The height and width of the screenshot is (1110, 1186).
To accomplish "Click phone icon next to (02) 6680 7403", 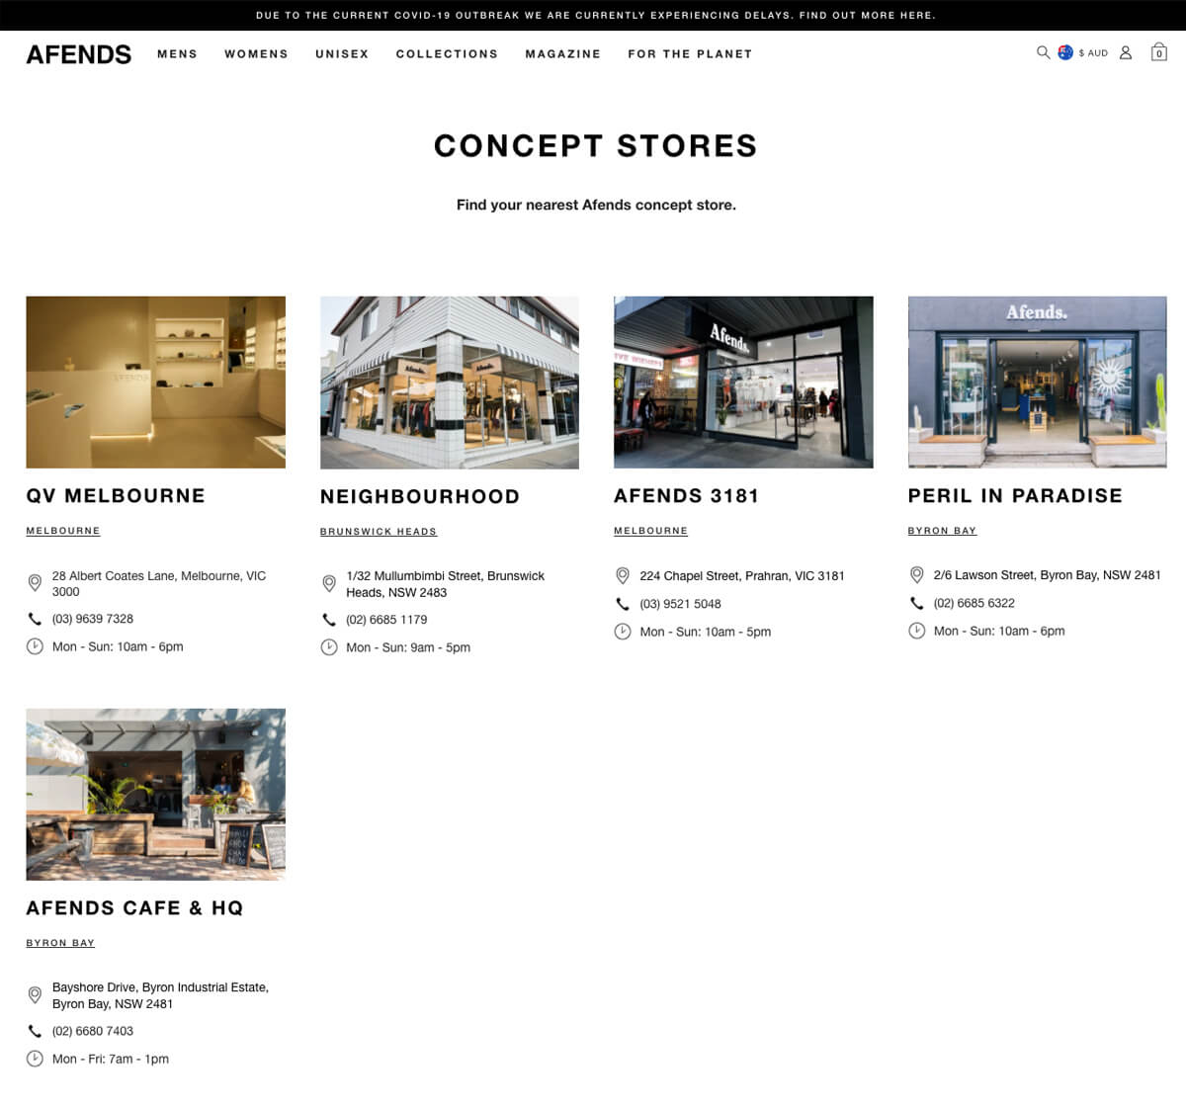I will (35, 1031).
